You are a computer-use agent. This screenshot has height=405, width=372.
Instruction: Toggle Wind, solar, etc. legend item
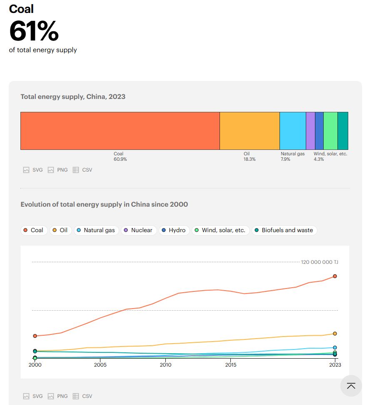tap(220, 230)
